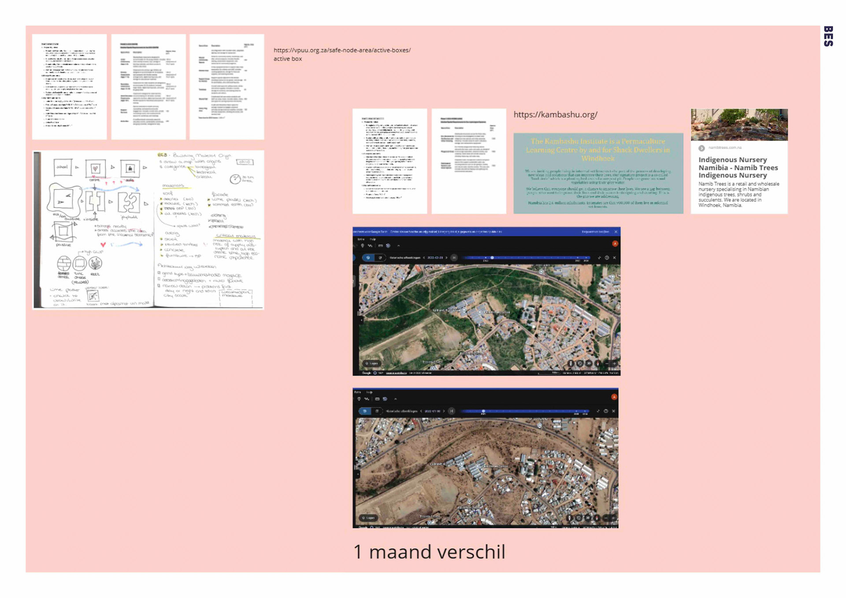Image resolution: width=846 pixels, height=598 pixels.
Task: Open the Indigenous Nursery Namibia link card
Action: click(738, 167)
